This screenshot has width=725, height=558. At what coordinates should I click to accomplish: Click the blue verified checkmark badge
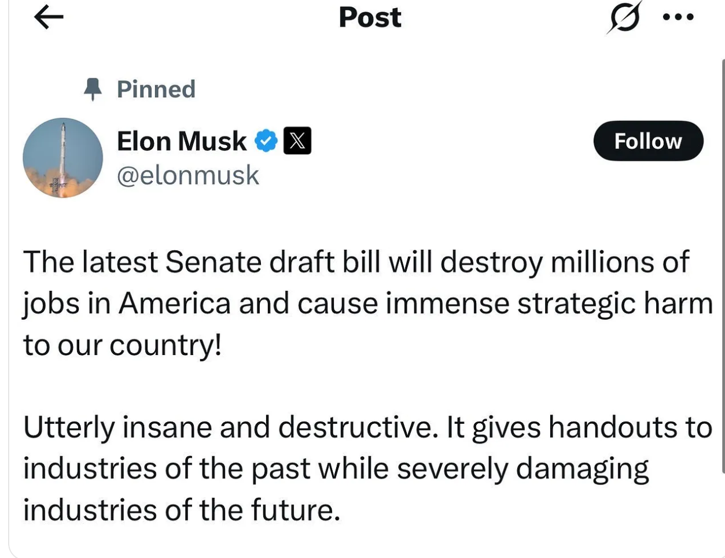pos(266,141)
